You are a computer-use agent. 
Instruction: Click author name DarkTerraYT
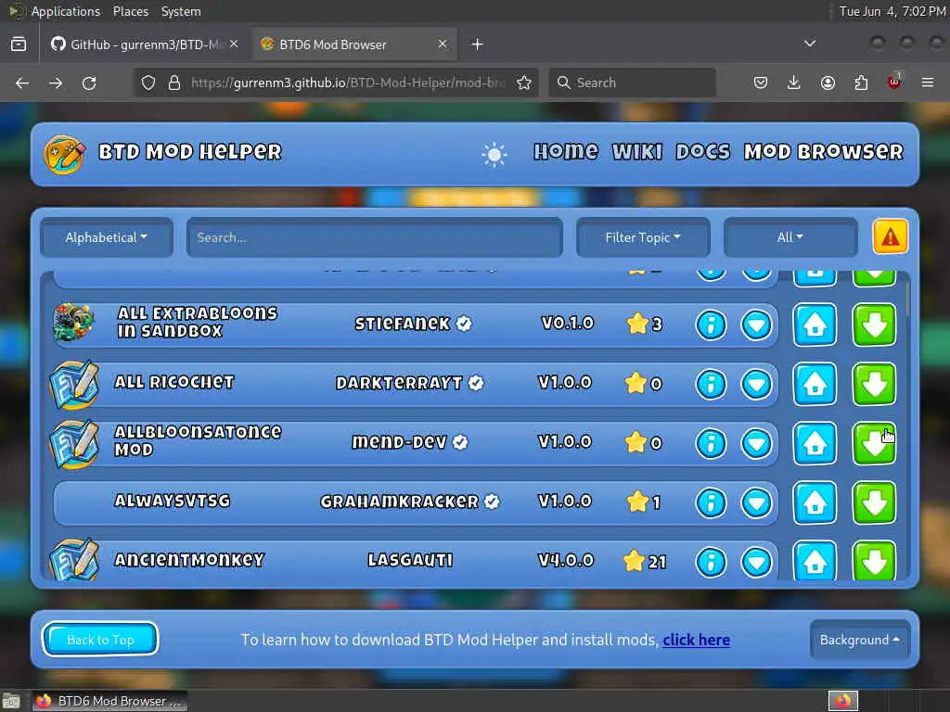[x=399, y=383]
